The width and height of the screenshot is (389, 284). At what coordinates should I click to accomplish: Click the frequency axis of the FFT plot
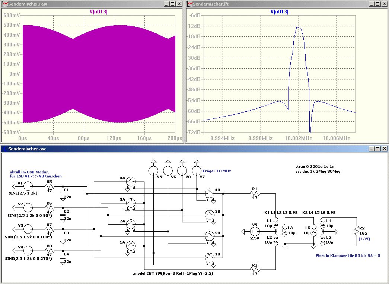[279, 138]
